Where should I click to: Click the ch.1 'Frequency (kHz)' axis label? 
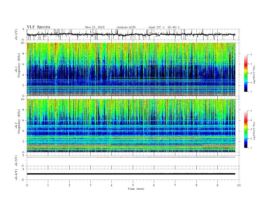coord(19,65)
